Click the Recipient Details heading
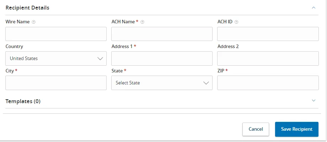The width and height of the screenshot is (327, 142). point(27,7)
